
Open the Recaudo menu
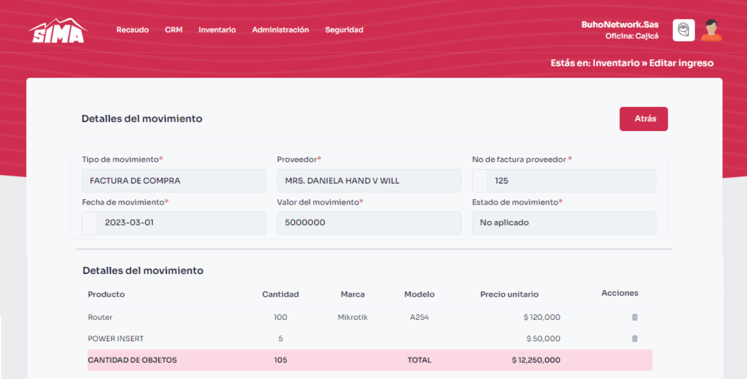(x=133, y=30)
